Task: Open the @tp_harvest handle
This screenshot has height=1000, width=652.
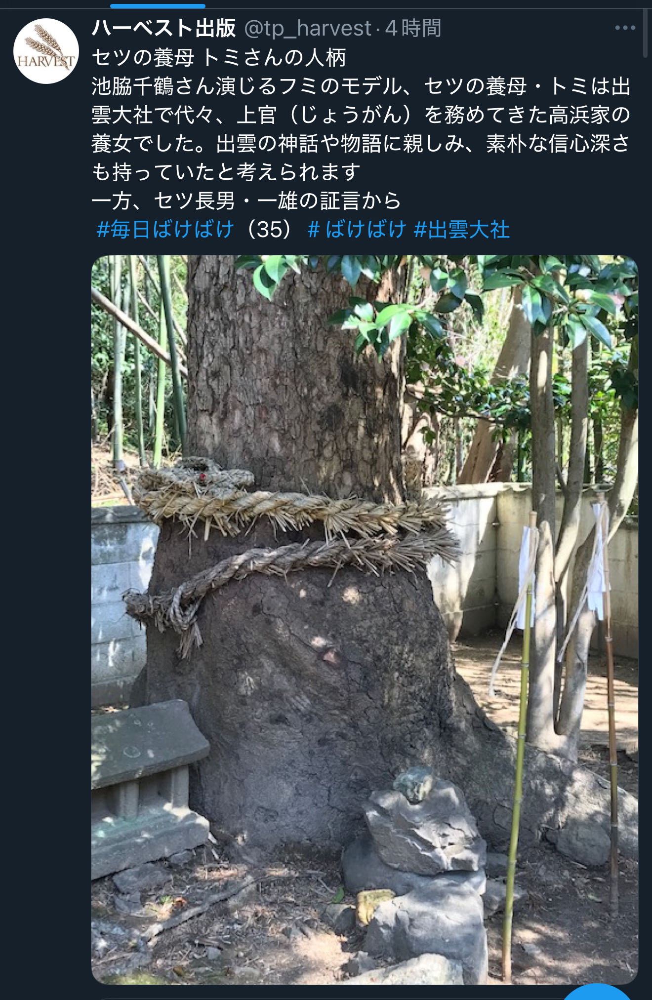Action: 308,28
